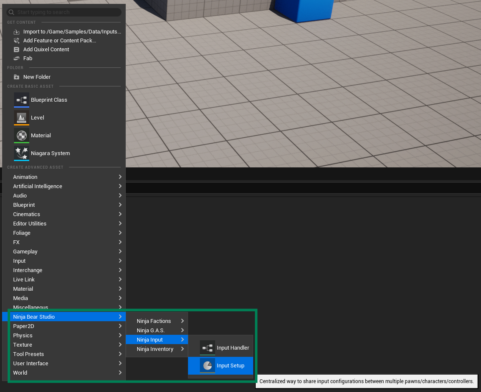The height and width of the screenshot is (392, 481).
Task: Select Import to /Game/Samples/Data/Inputs
Action: 72,32
